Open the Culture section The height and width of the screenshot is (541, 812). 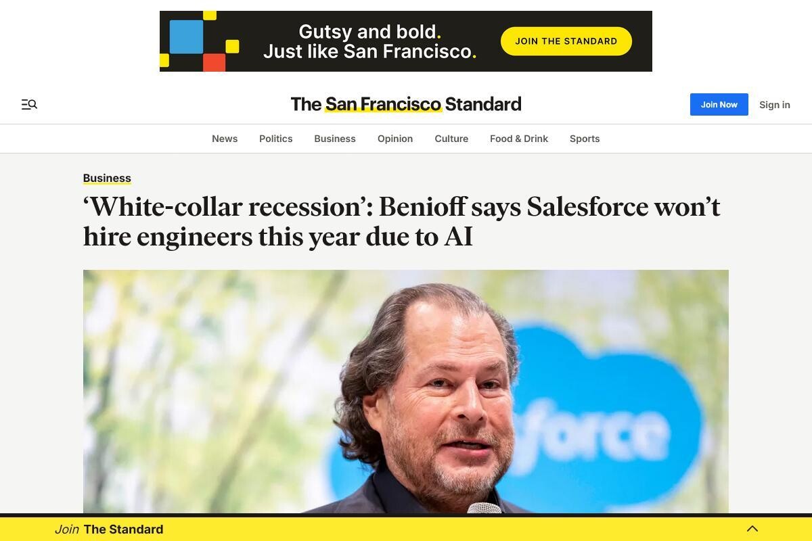point(451,139)
